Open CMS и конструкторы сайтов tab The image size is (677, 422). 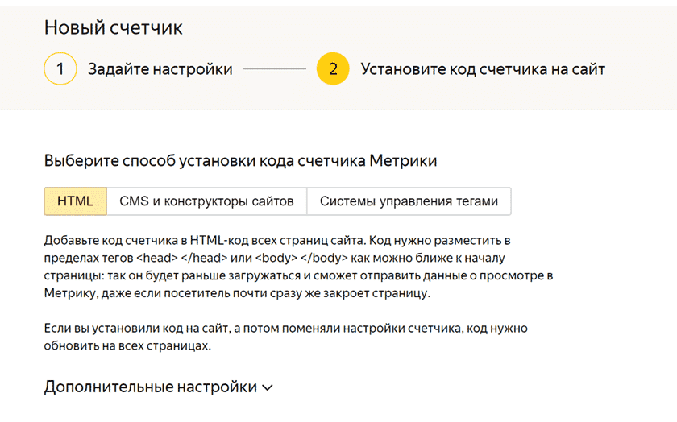point(207,201)
